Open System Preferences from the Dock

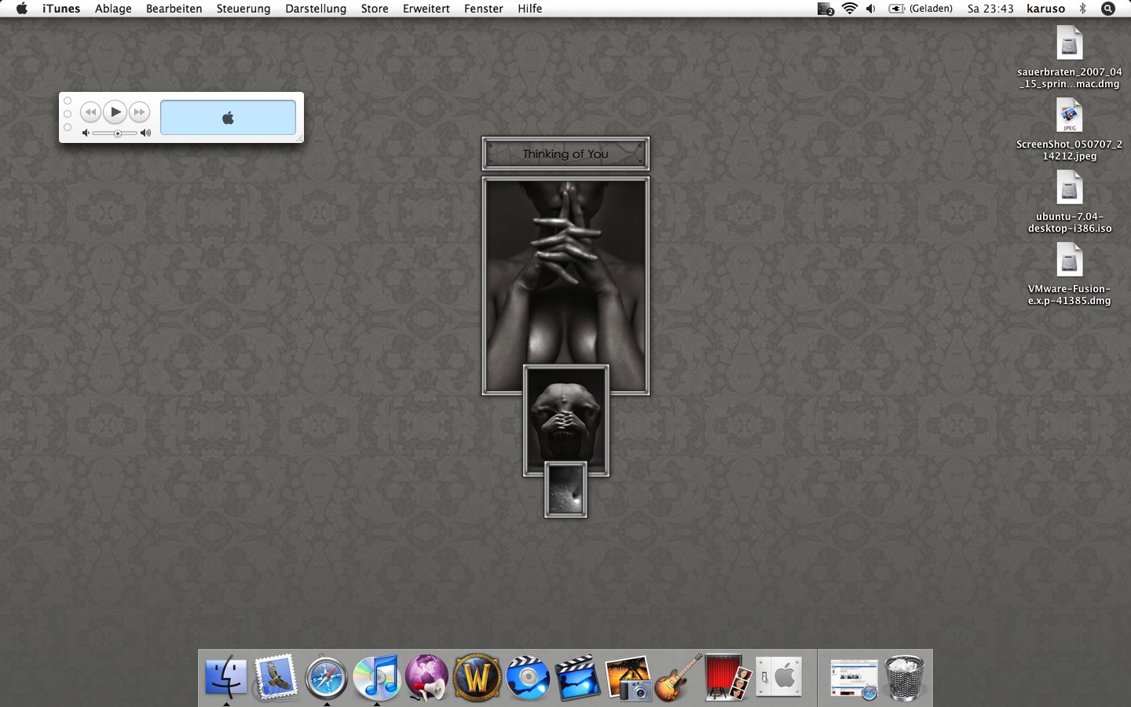pyautogui.click(x=778, y=677)
